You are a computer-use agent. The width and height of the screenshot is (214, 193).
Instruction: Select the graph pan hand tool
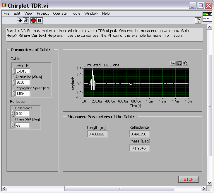(x=185, y=63)
